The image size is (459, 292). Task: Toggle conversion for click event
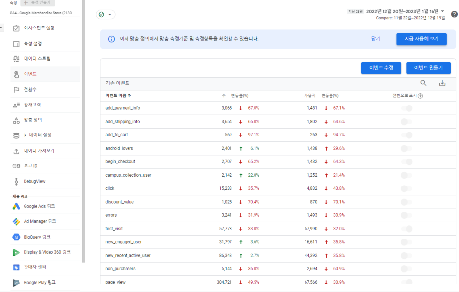click(x=407, y=188)
